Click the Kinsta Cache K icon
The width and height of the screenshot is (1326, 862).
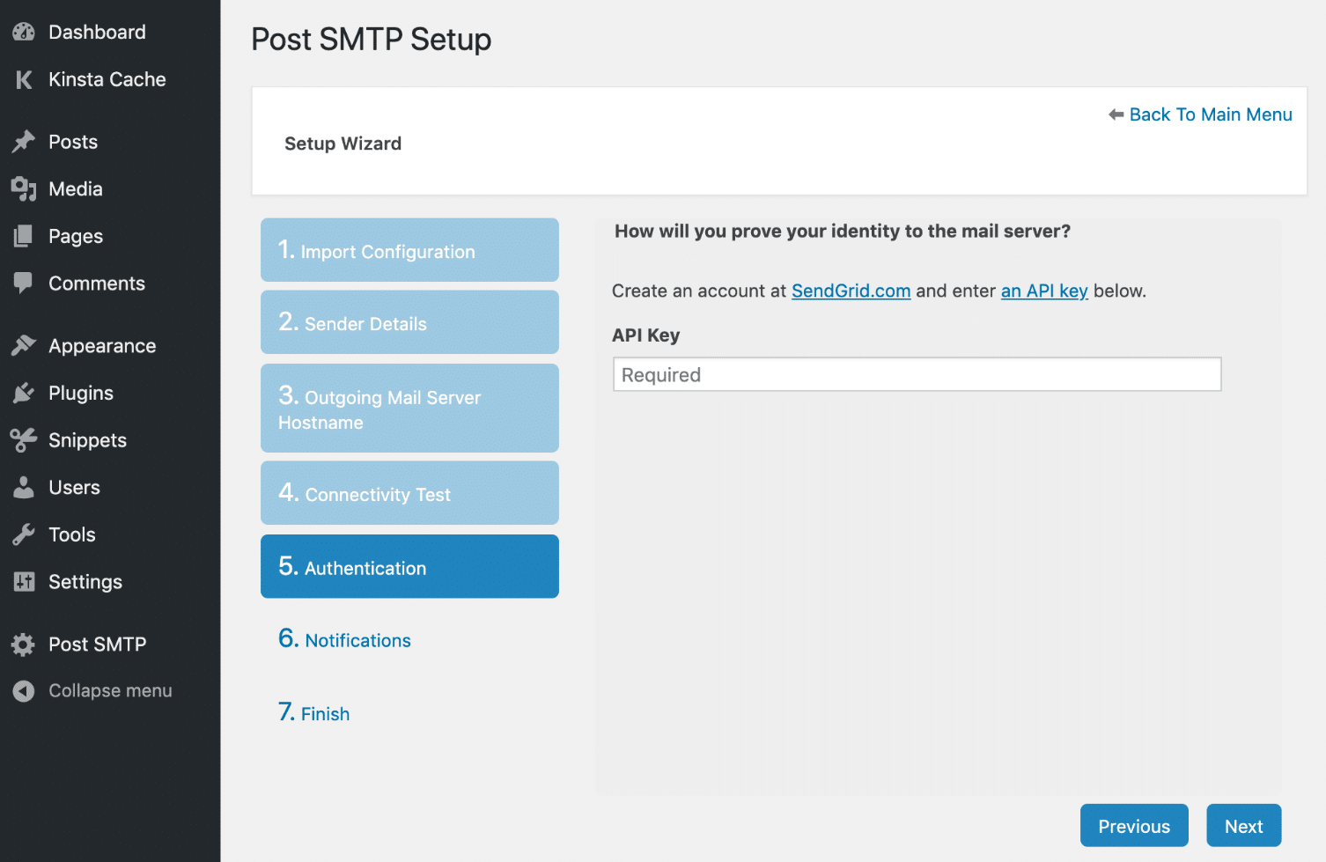pyautogui.click(x=23, y=79)
